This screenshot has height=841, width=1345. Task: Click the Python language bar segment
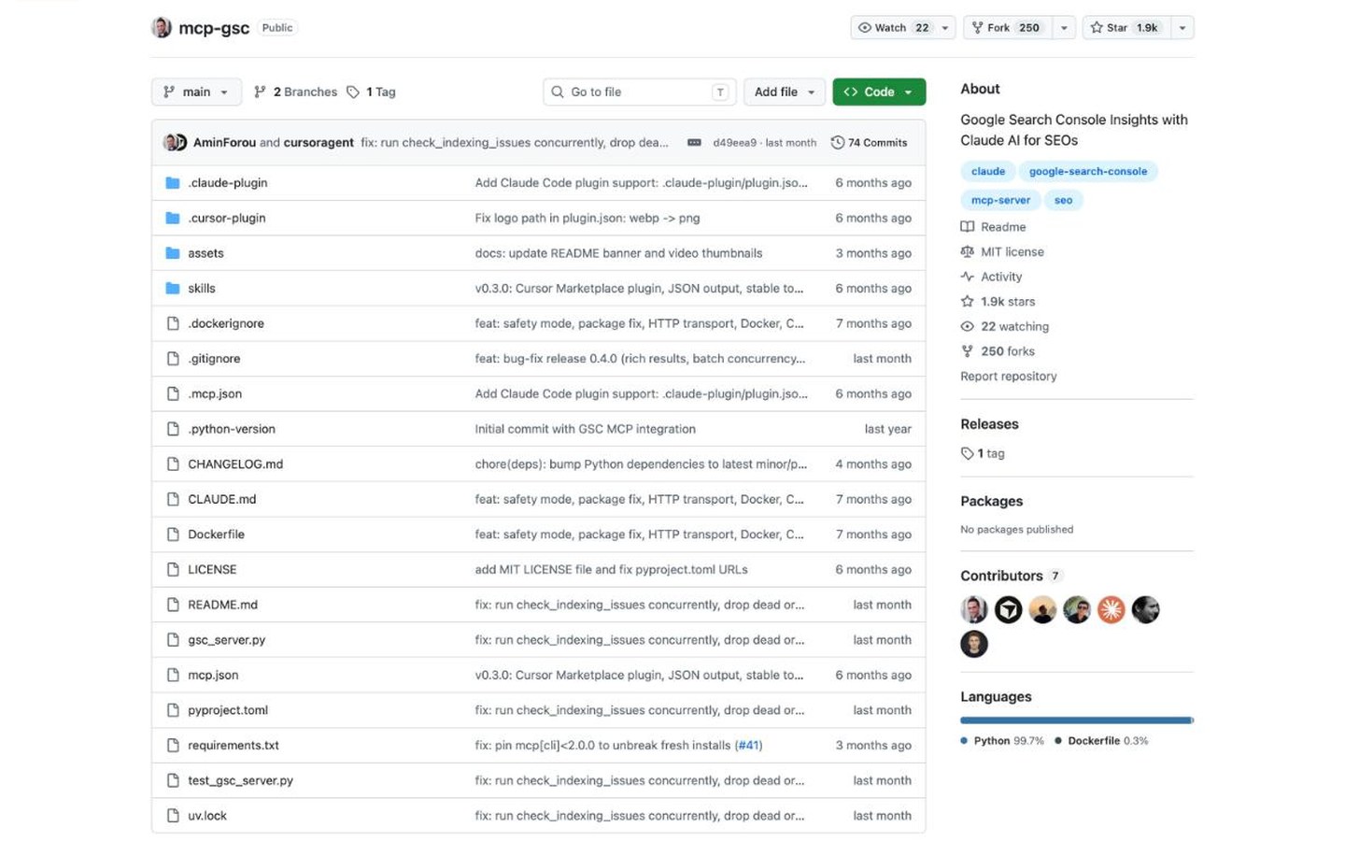point(1075,720)
